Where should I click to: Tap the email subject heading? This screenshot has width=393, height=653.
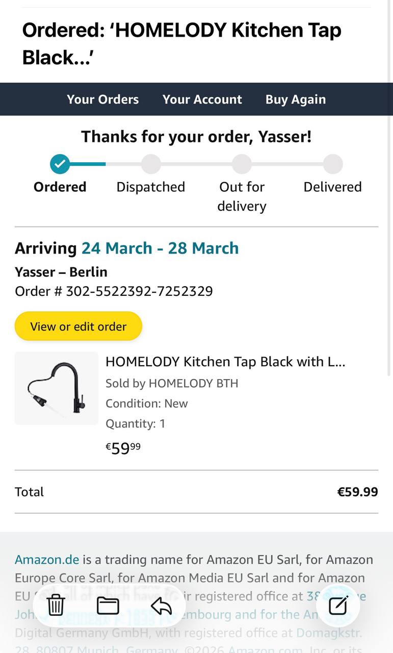(x=182, y=44)
